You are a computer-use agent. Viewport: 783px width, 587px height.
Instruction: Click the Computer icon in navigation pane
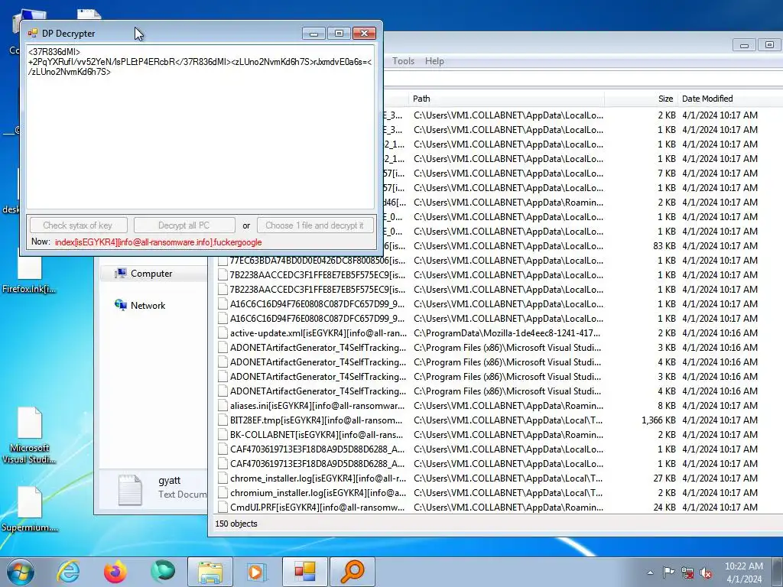(x=120, y=273)
